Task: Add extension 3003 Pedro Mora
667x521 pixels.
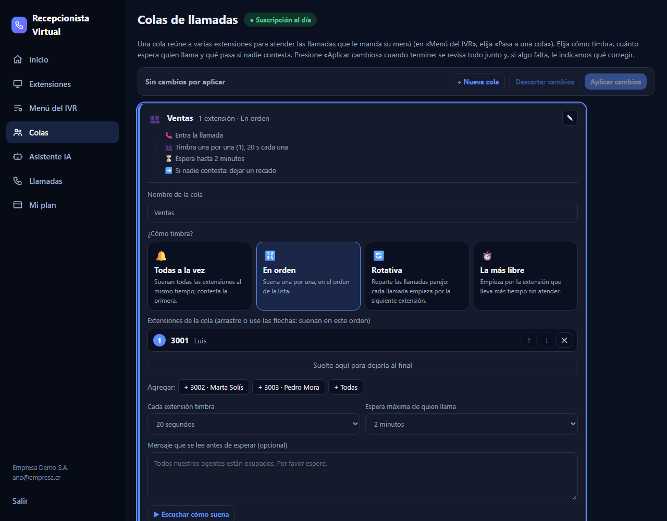Action: coord(289,387)
